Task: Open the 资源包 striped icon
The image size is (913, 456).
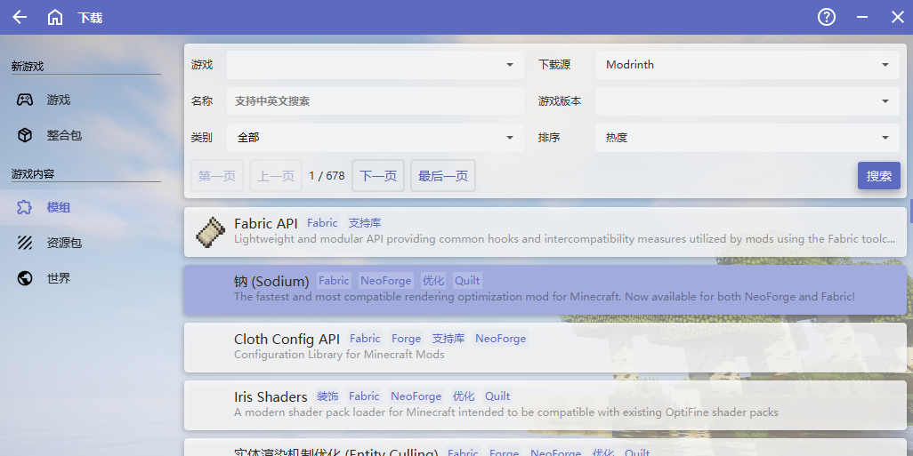Action: pos(25,243)
